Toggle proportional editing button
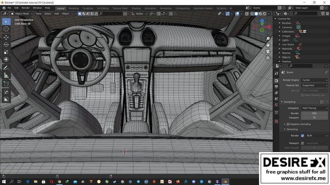This screenshot has height=185, width=330. click(x=171, y=14)
